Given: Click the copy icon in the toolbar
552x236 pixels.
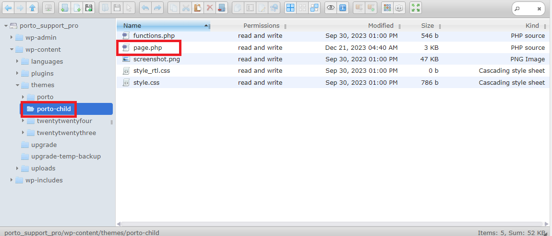Looking at the screenshot, I should click(174, 8).
